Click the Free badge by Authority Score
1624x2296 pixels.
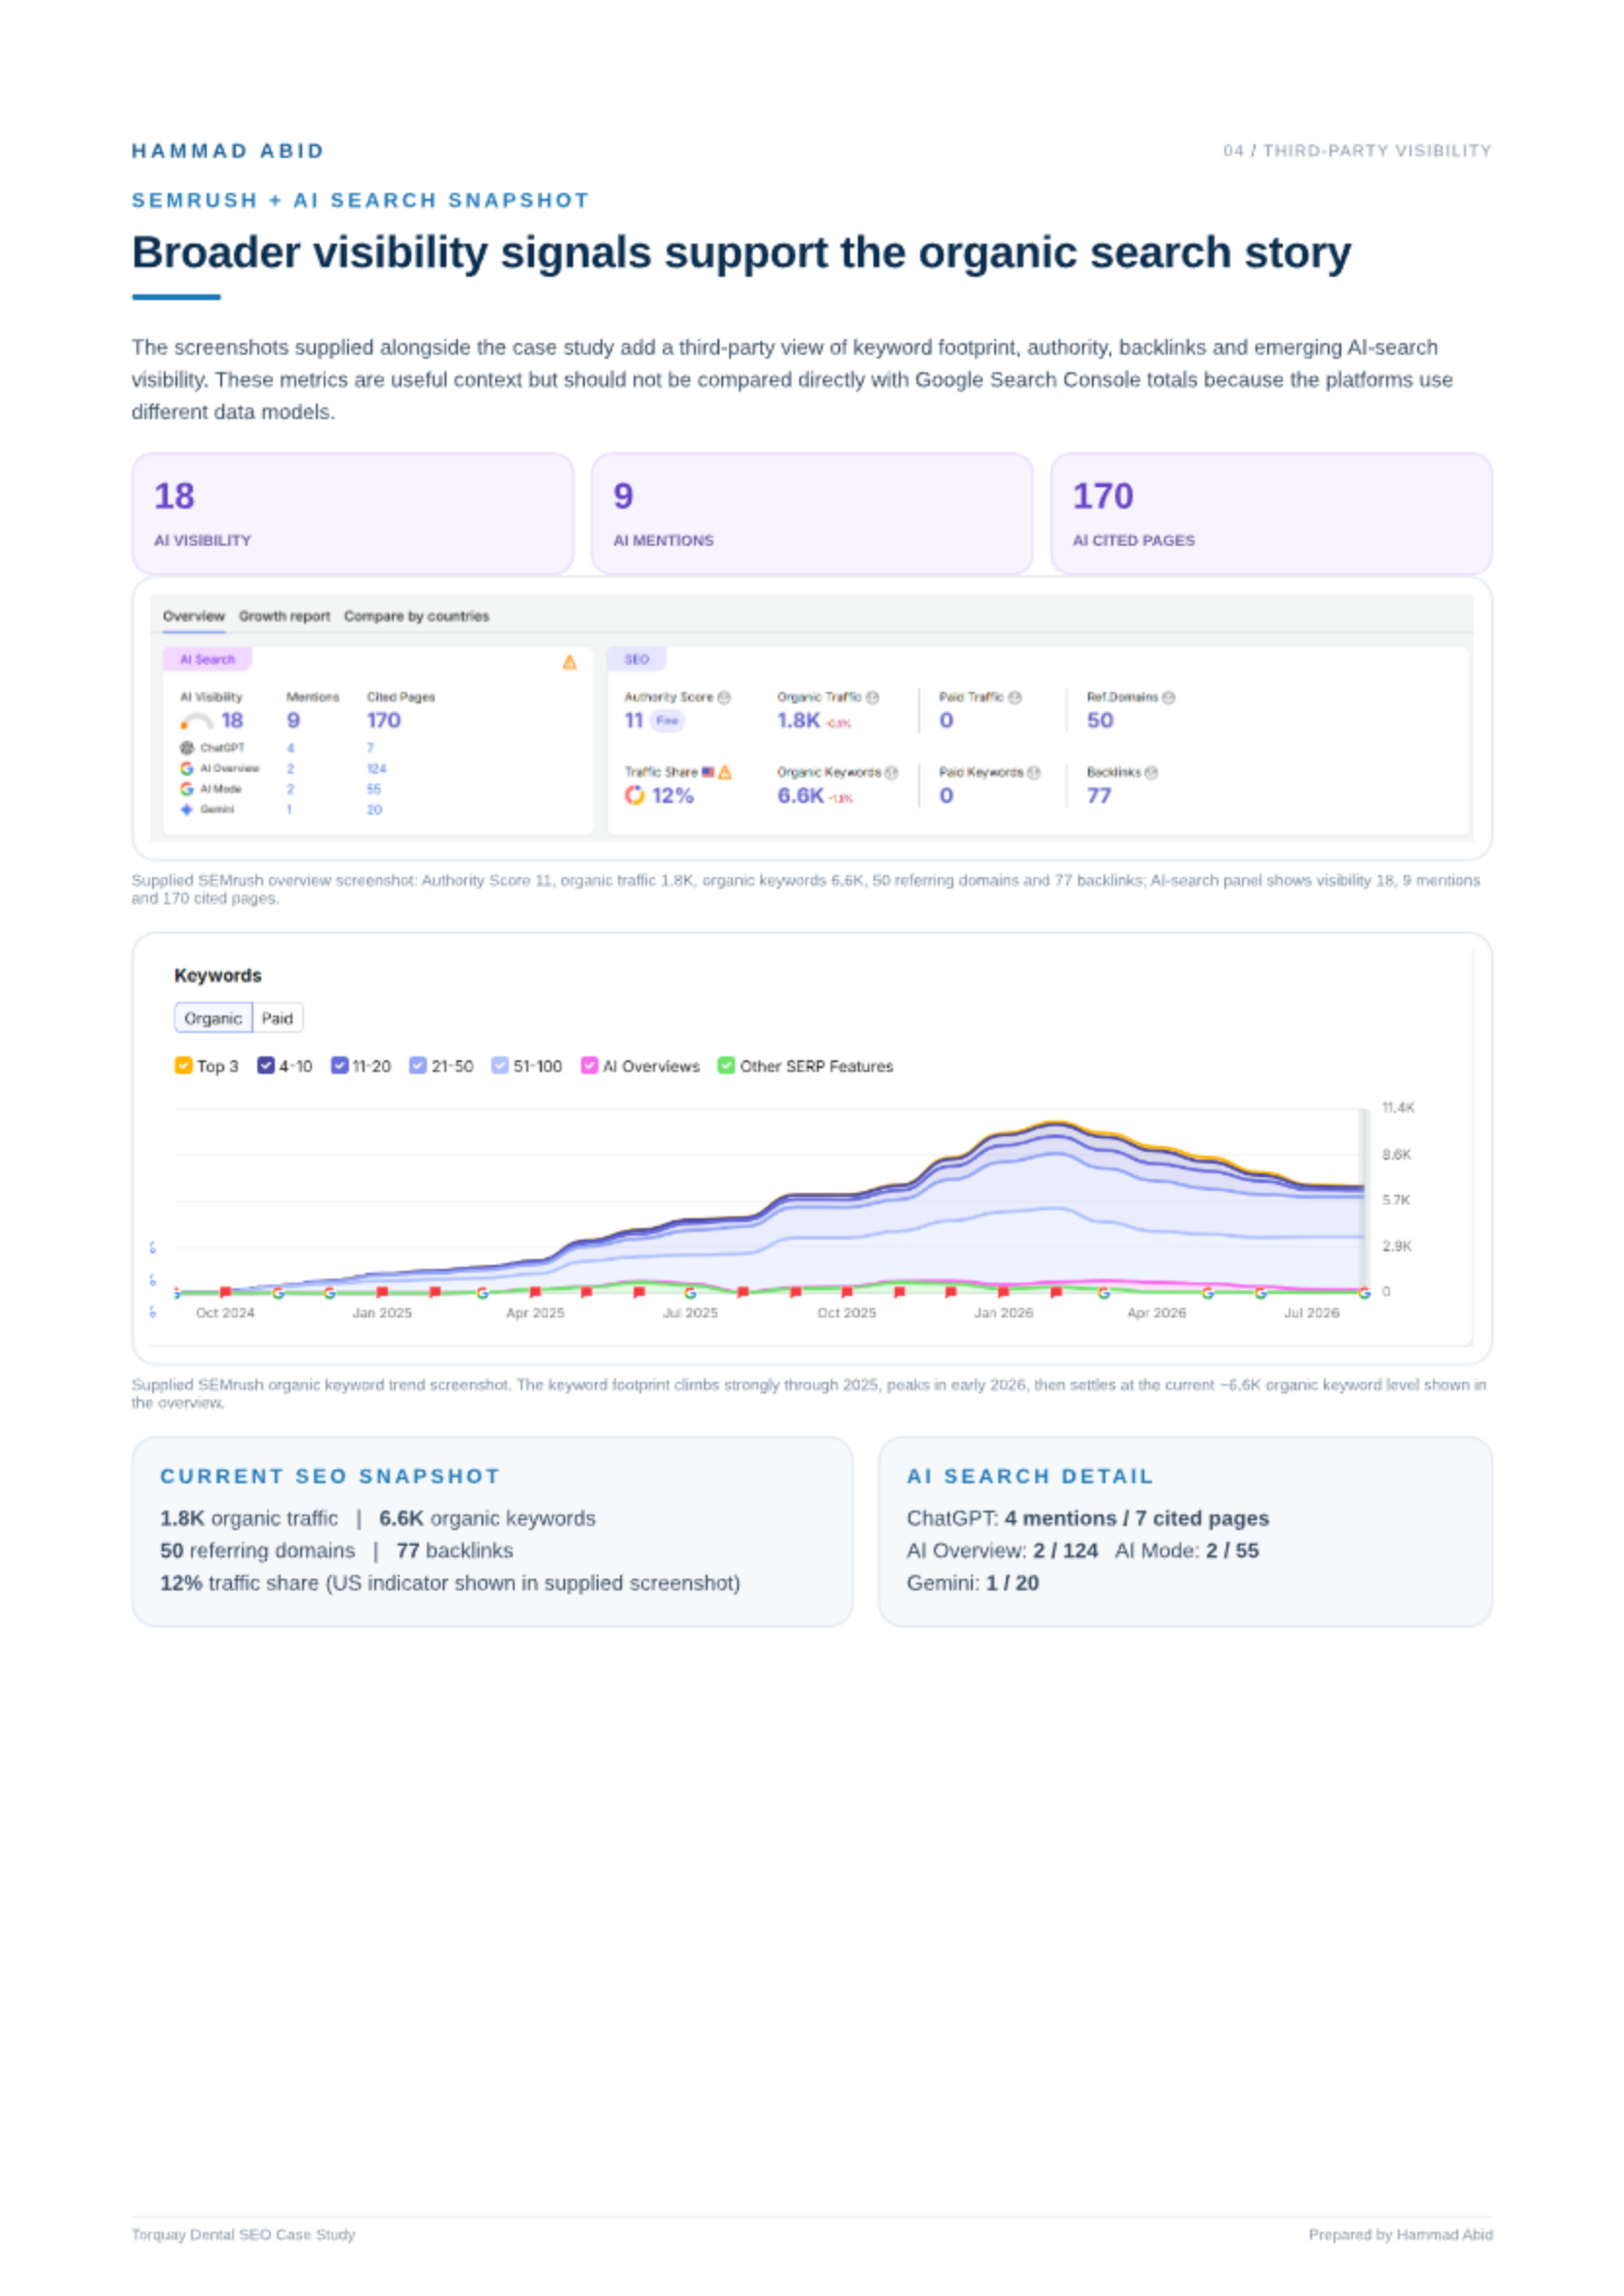click(x=667, y=721)
